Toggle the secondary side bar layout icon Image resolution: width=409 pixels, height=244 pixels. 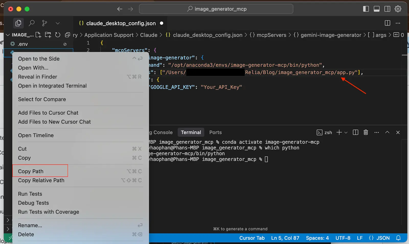coord(387,9)
